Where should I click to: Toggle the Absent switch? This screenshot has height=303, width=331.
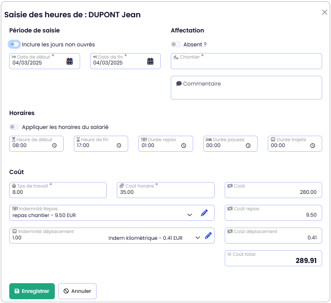point(176,44)
